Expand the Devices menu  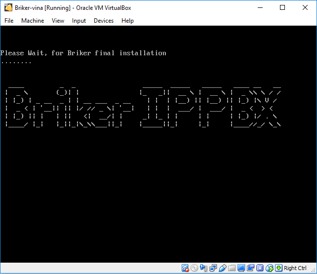pyautogui.click(x=104, y=21)
